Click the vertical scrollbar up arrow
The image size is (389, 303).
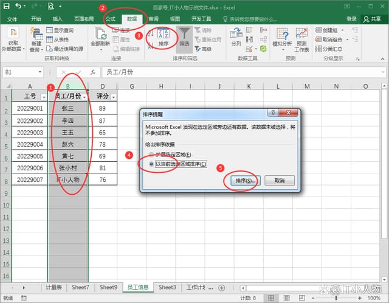(x=384, y=86)
